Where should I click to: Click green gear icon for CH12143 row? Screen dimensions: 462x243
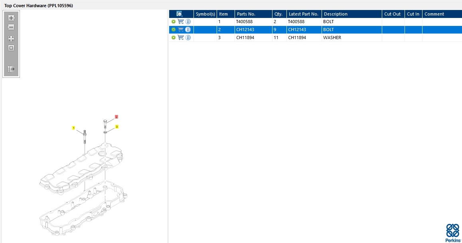[x=173, y=30]
